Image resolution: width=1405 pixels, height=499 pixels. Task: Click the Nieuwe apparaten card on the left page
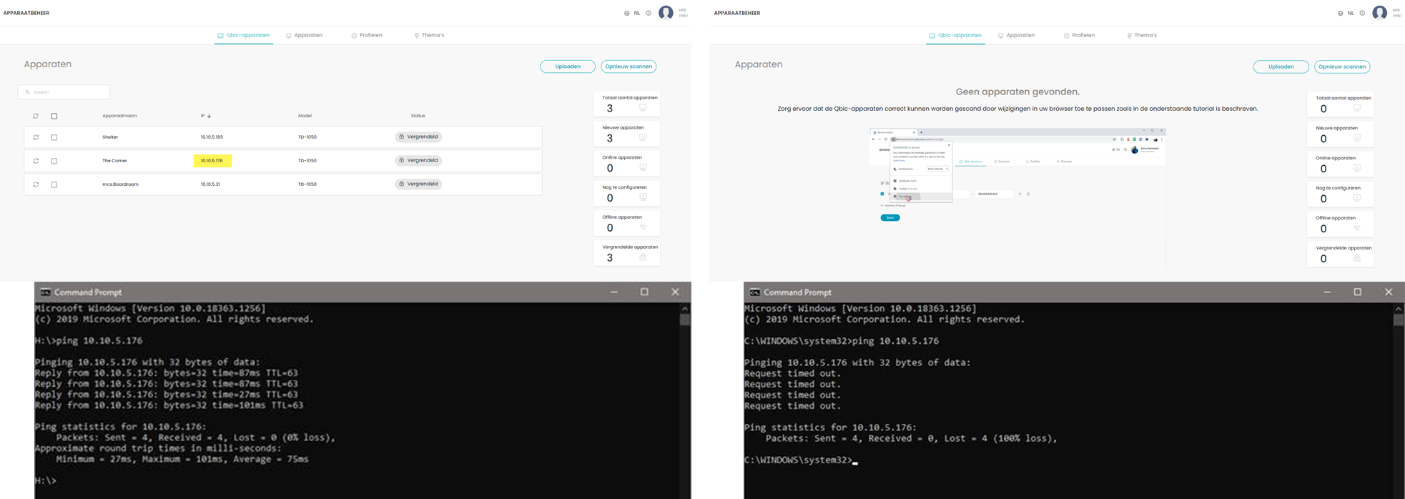click(627, 134)
